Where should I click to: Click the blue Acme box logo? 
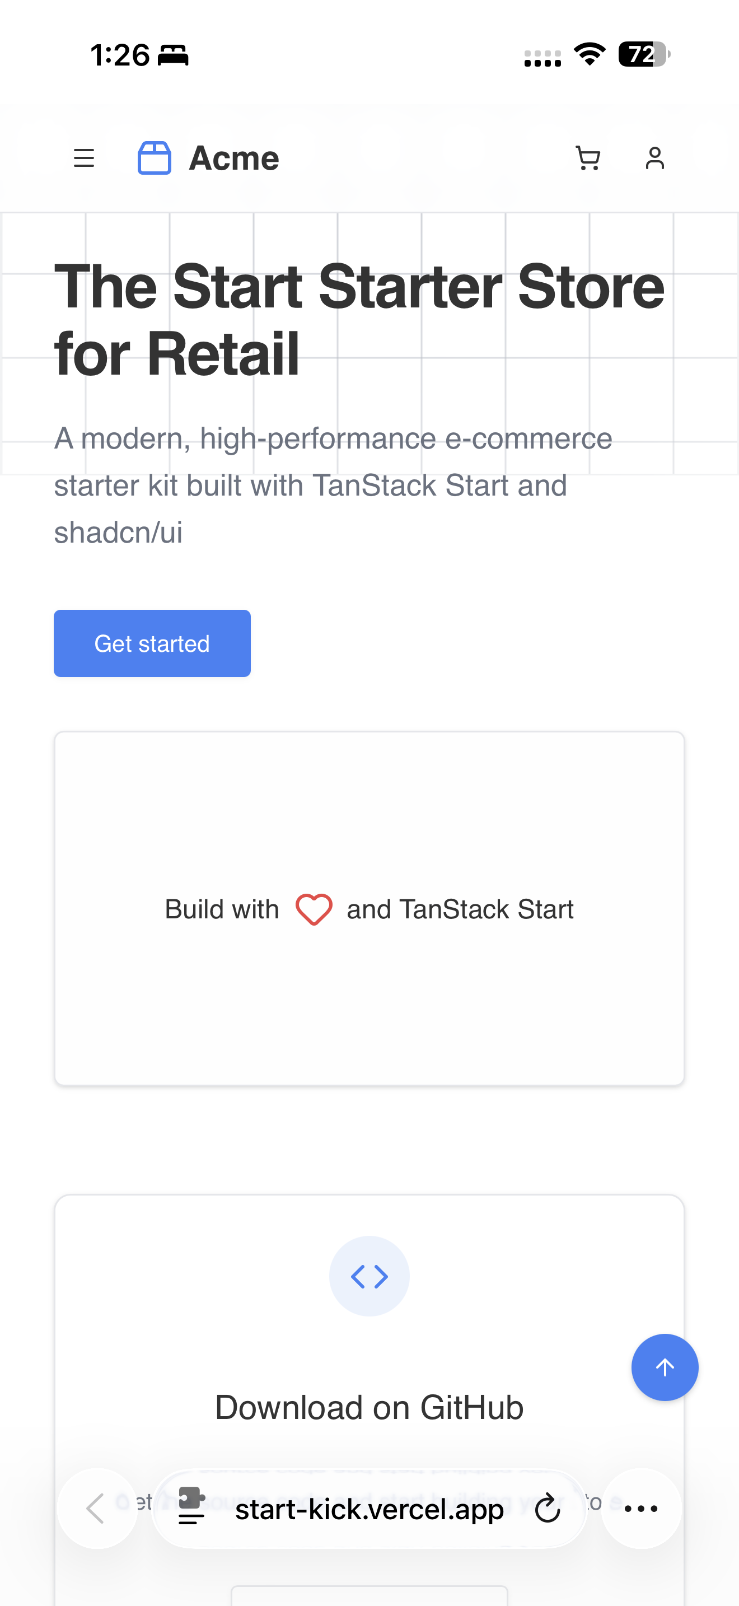pyautogui.click(x=154, y=158)
